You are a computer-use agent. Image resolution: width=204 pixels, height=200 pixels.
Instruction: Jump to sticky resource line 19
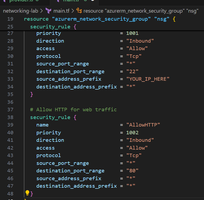[x=99, y=19]
